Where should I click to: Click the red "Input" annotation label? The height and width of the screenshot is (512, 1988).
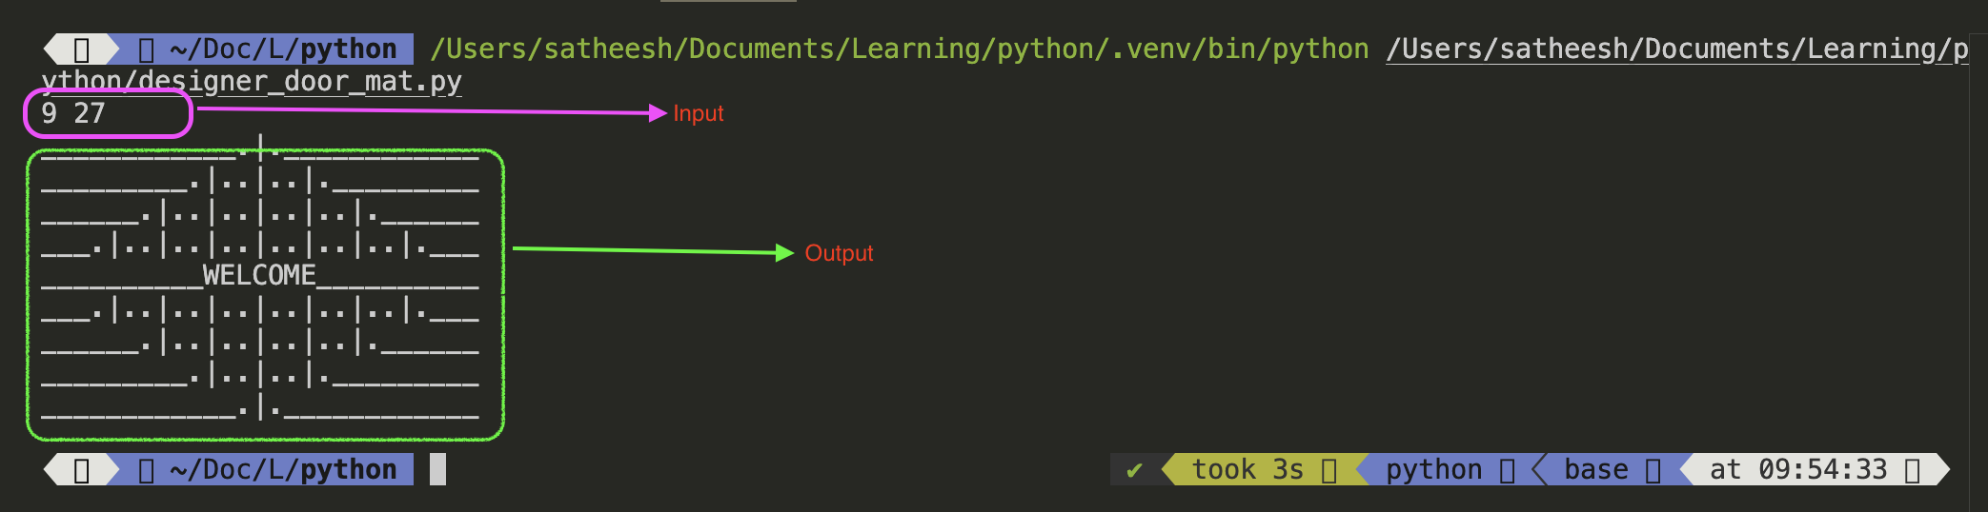[699, 113]
